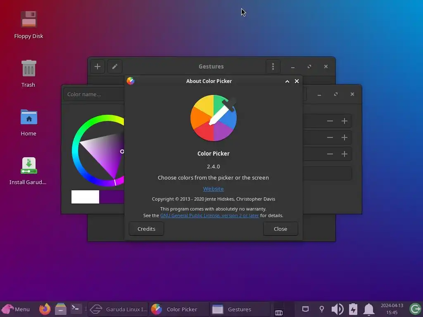Click the Close button in About dialog
The image size is (423, 317).
click(280, 229)
